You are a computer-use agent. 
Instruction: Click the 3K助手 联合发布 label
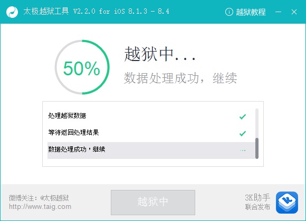click(257, 202)
